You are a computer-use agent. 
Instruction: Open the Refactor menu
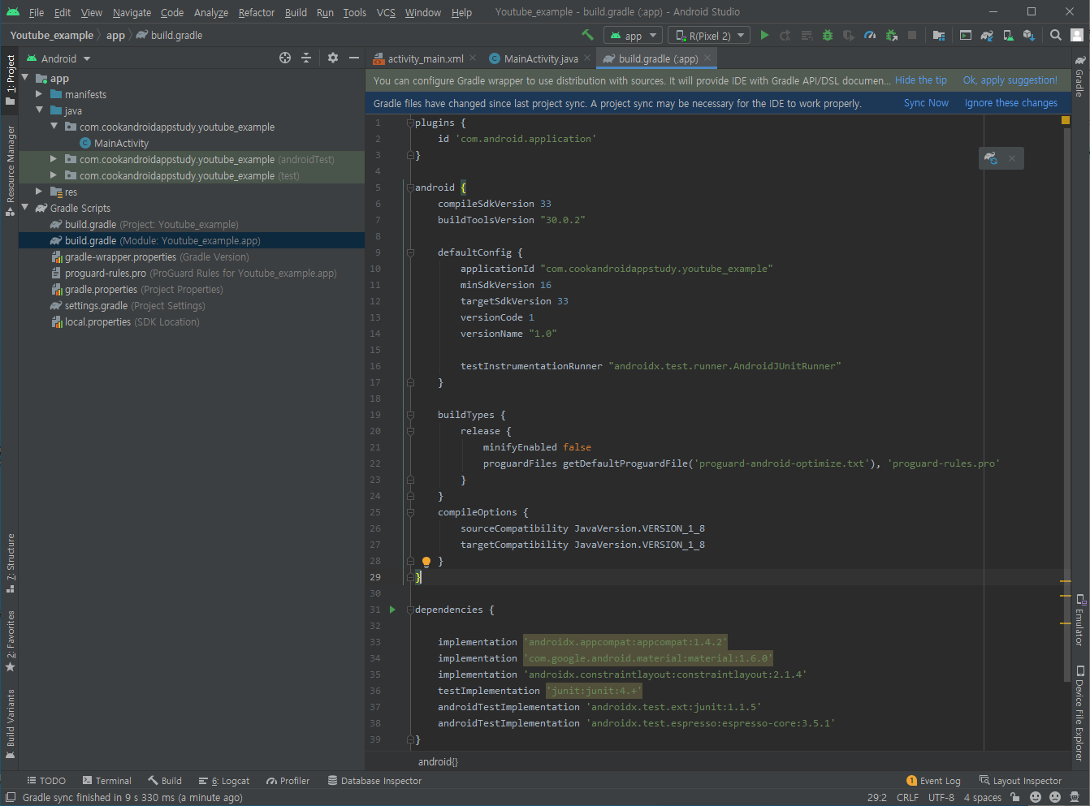click(257, 12)
